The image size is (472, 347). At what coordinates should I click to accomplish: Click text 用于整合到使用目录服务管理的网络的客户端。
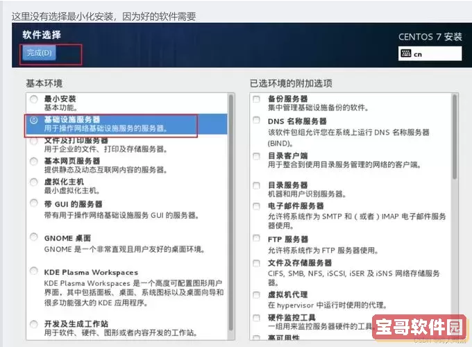tap(344, 165)
